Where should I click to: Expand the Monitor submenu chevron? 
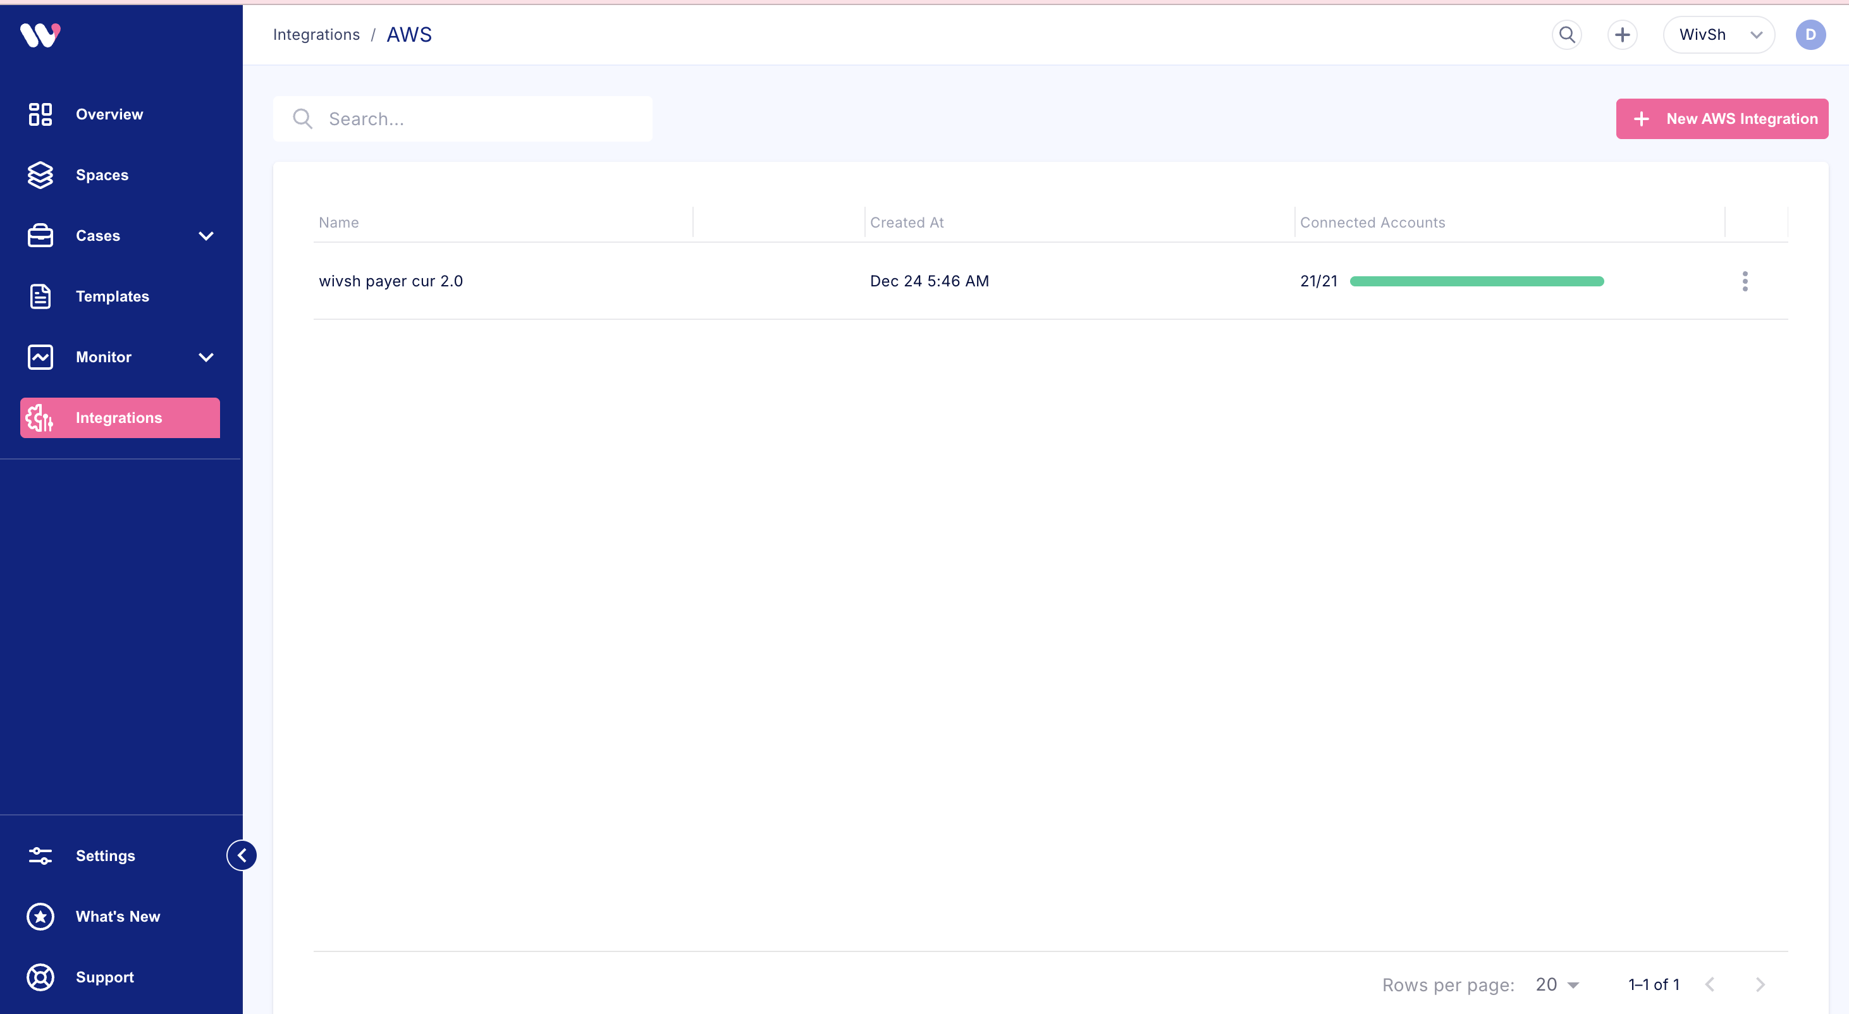(206, 357)
